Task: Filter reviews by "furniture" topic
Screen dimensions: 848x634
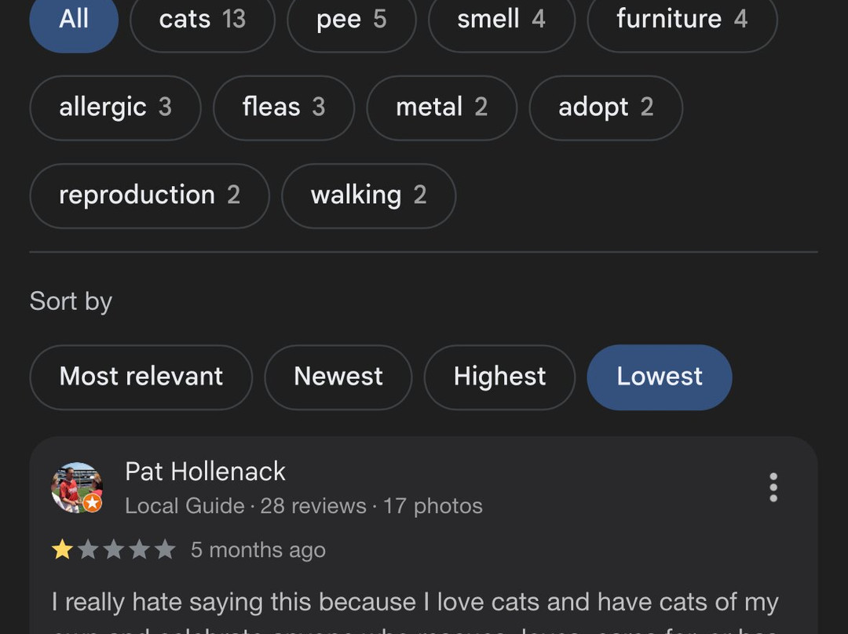Action: pos(682,20)
